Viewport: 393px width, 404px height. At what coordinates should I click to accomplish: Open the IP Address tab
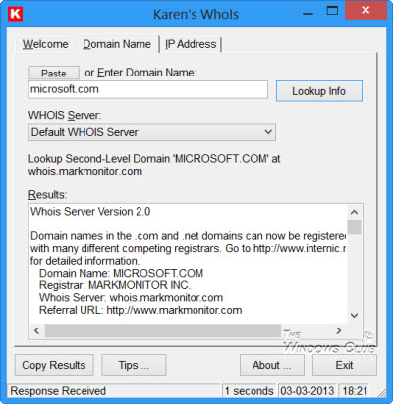[x=191, y=44]
